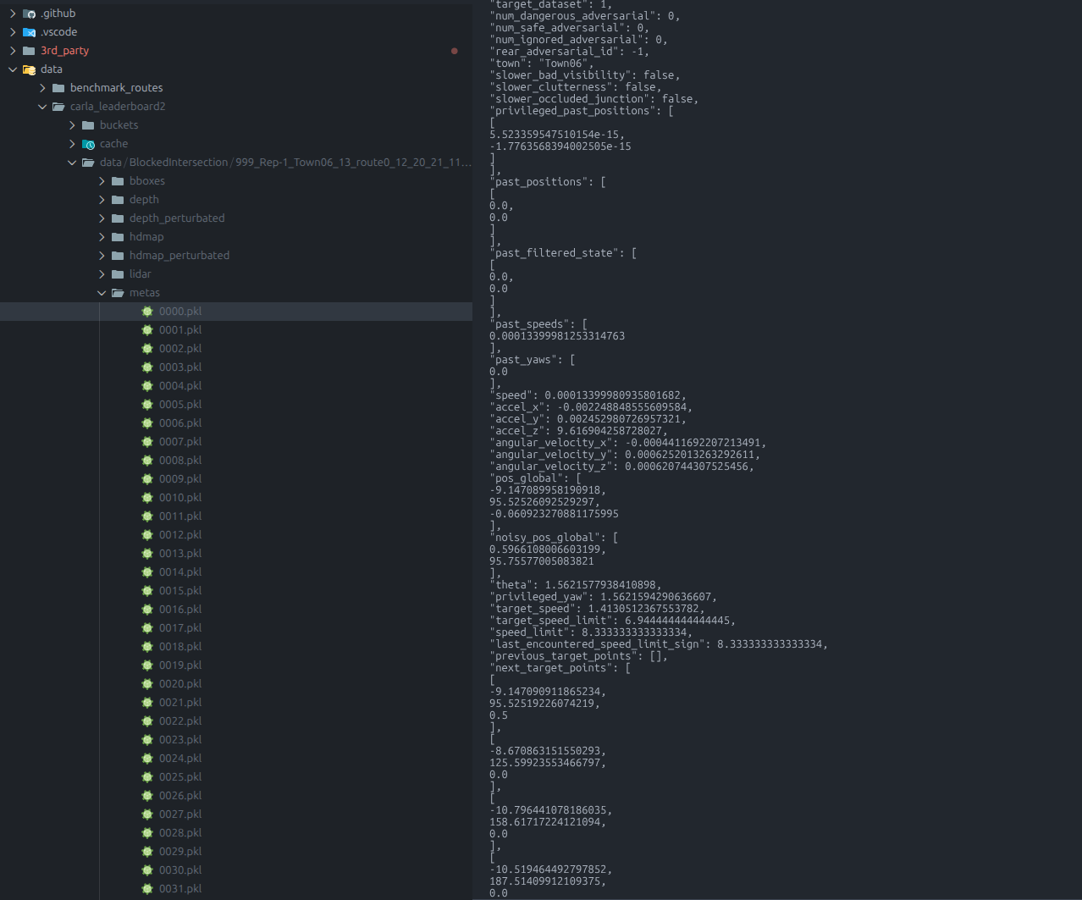Click the .vscode folder icon
1082x900 pixels.
tap(29, 32)
